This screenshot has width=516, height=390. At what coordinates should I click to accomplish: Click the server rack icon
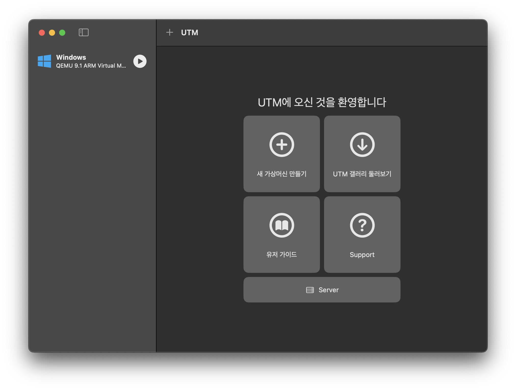(310, 290)
